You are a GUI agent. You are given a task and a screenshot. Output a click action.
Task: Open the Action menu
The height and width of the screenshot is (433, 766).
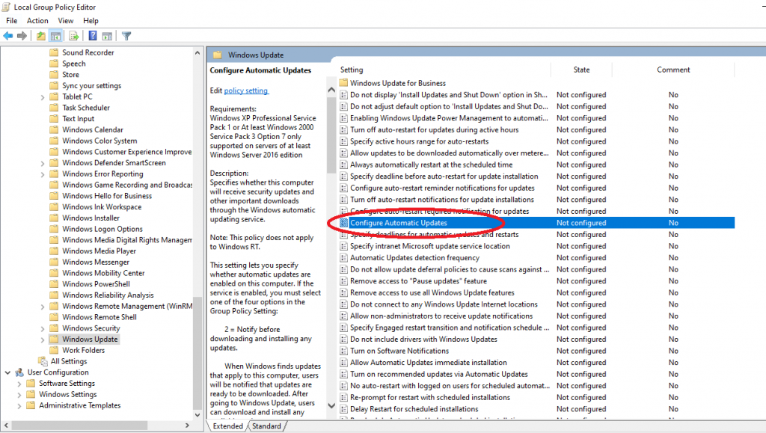click(x=37, y=20)
